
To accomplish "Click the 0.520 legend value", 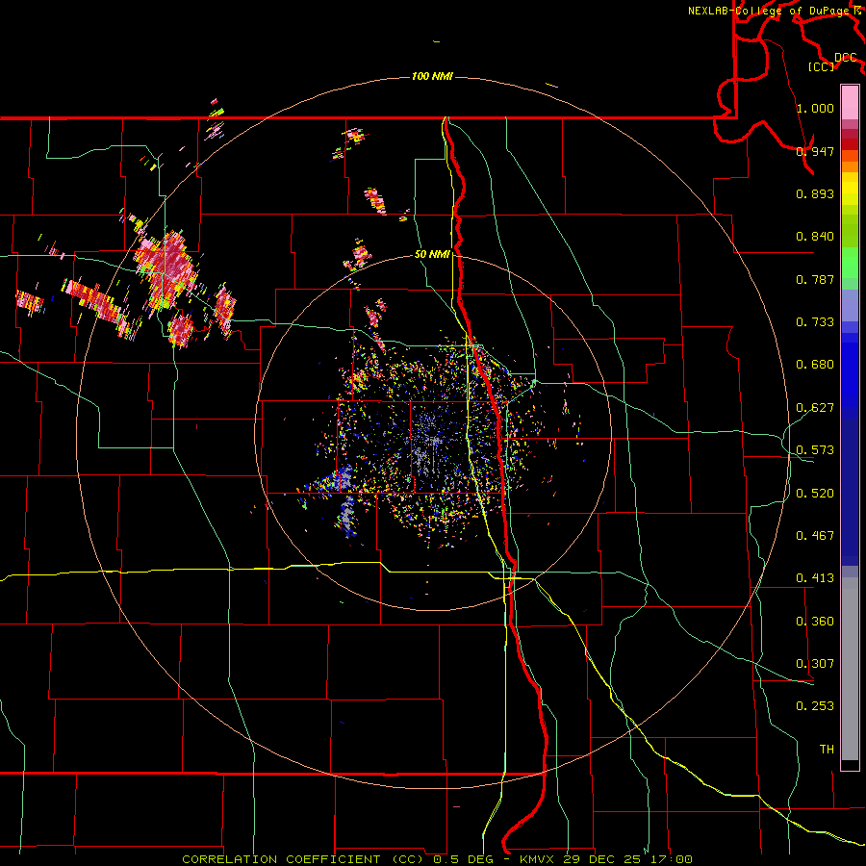I will (815, 494).
